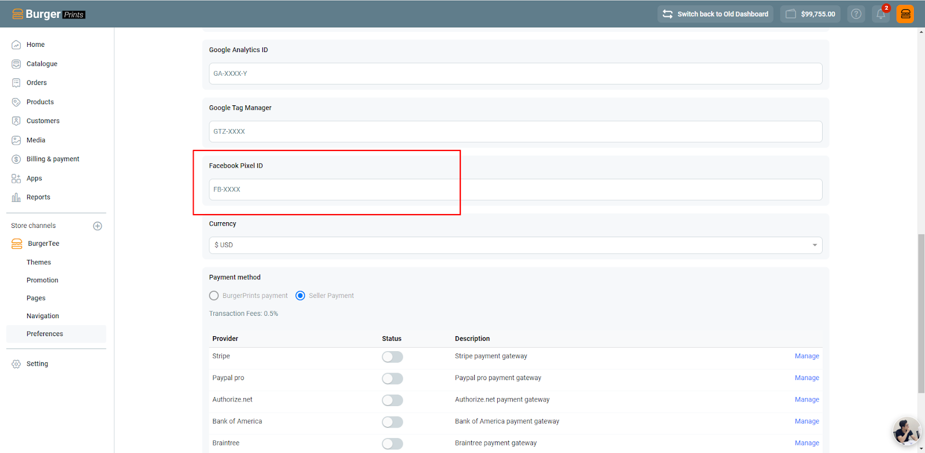The height and width of the screenshot is (453, 925).
Task: Open Preferences under BurgerTee
Action: (45, 334)
